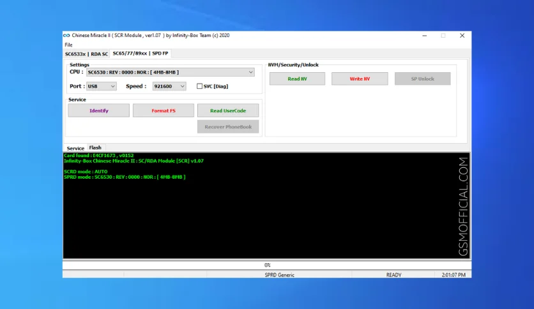Click the READY status bar entry
This screenshot has height=309, width=534.
click(x=393, y=275)
